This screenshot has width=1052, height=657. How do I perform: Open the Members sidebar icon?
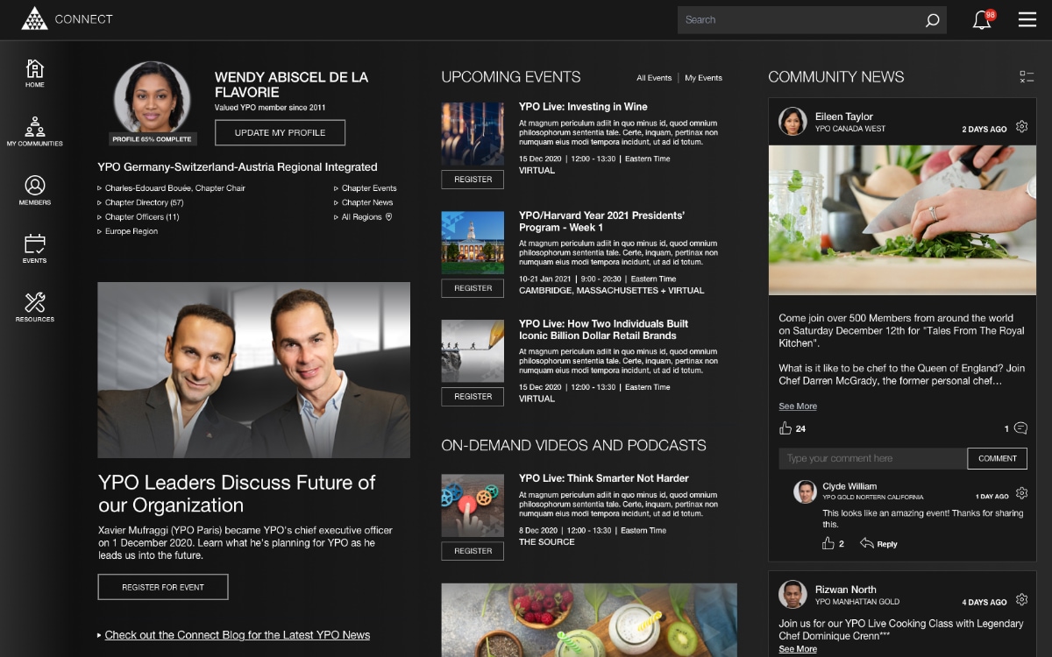point(35,187)
